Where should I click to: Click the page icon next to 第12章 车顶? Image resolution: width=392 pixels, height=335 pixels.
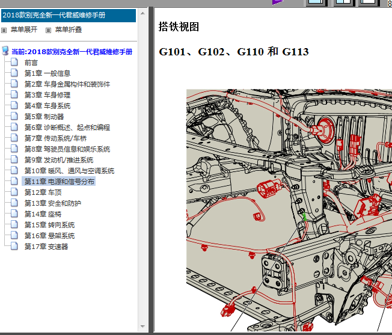14,192
